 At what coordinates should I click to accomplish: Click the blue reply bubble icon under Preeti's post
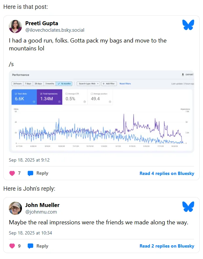pos(30,173)
